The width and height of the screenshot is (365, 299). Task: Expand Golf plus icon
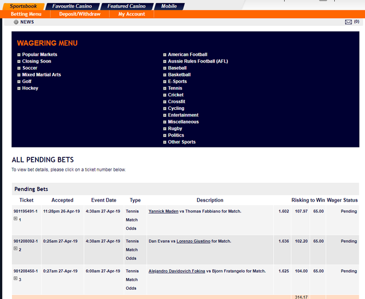(19, 82)
